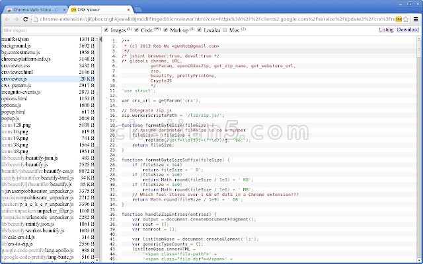Toggle the Code checkbox
423x264 pixels.
click(x=137, y=30)
